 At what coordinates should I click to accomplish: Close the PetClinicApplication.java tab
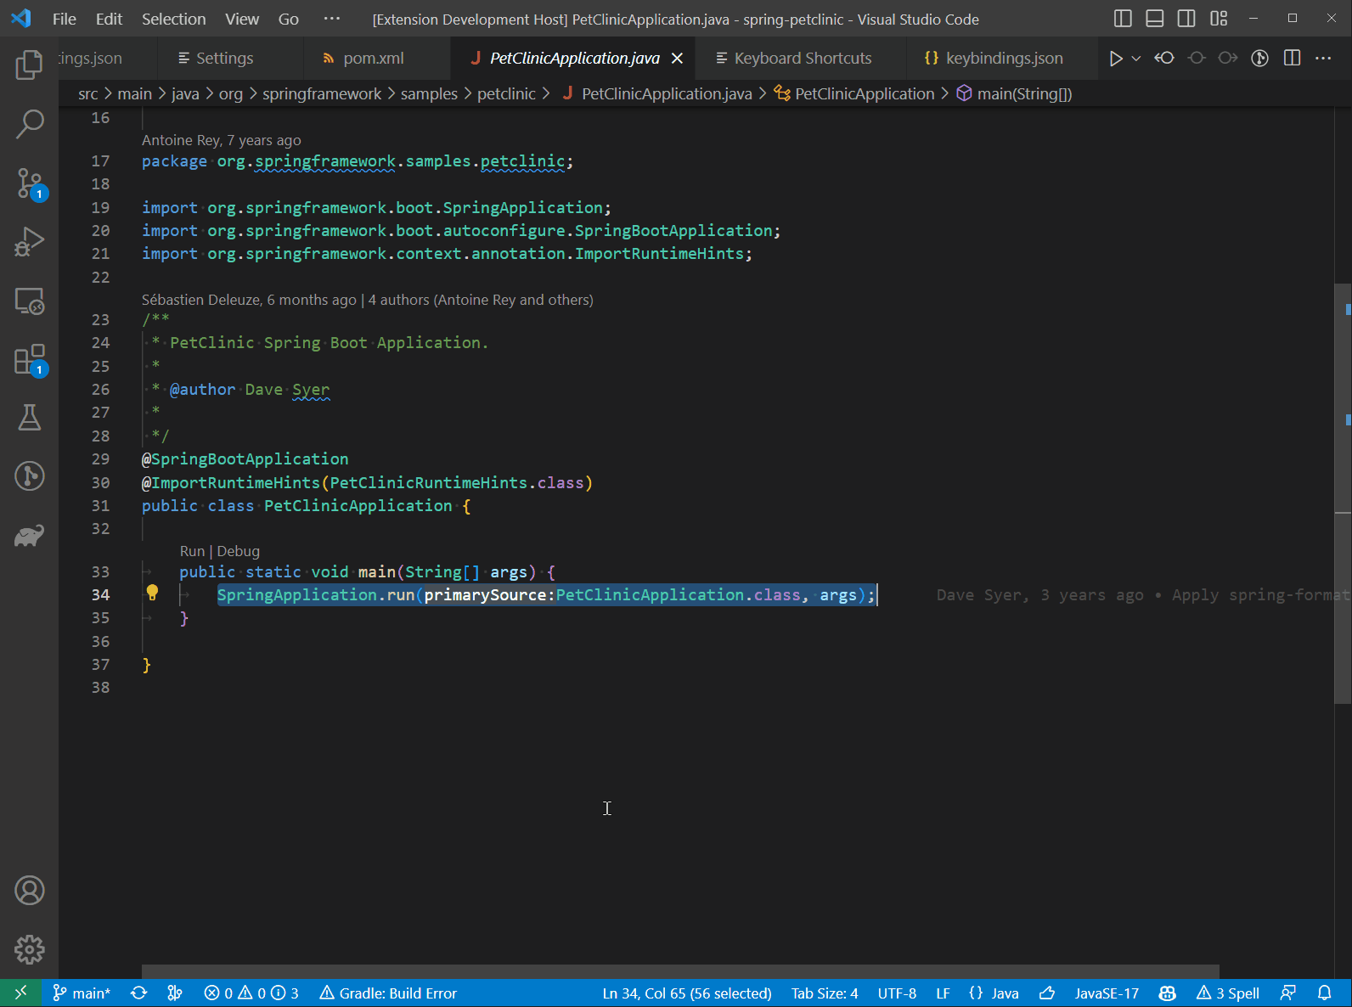677,58
